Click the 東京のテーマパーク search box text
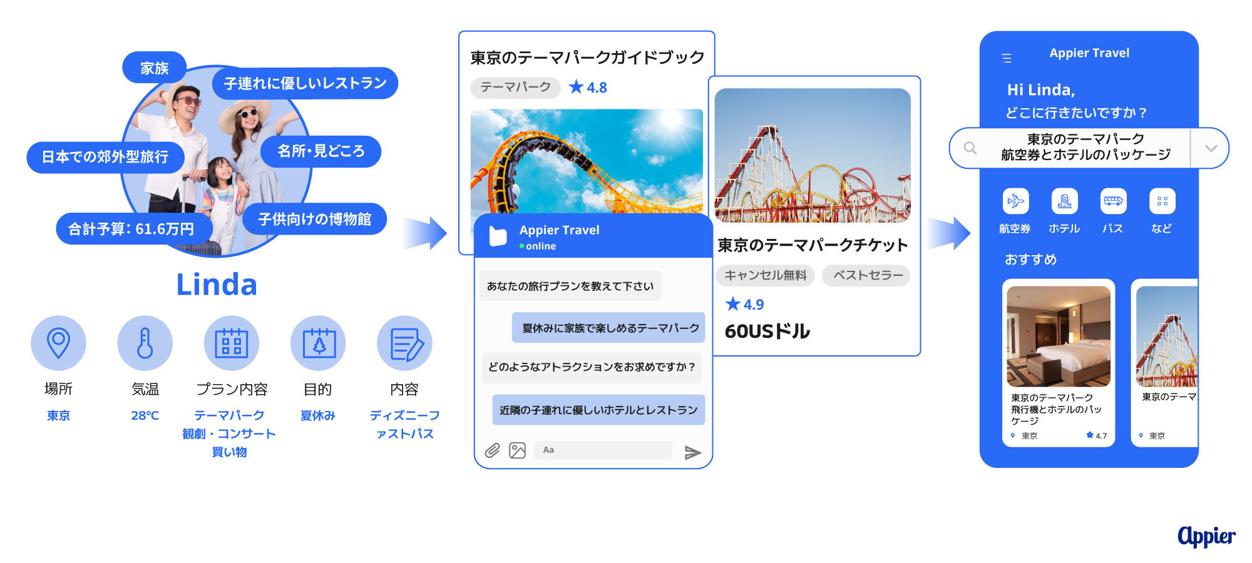 1085,139
